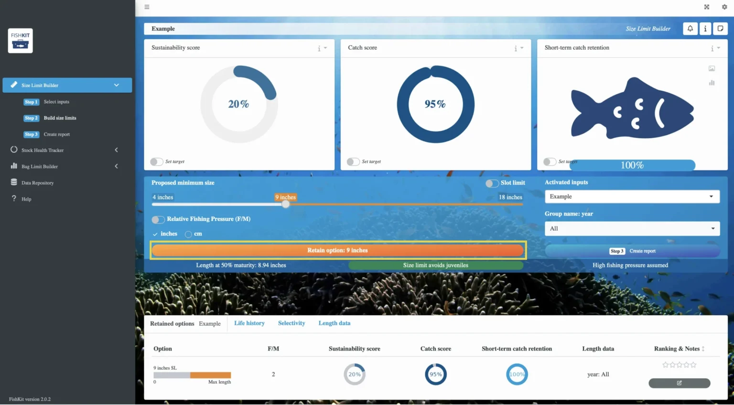Go to Step 2 Build size limits
The image size is (734, 405).
point(50,118)
